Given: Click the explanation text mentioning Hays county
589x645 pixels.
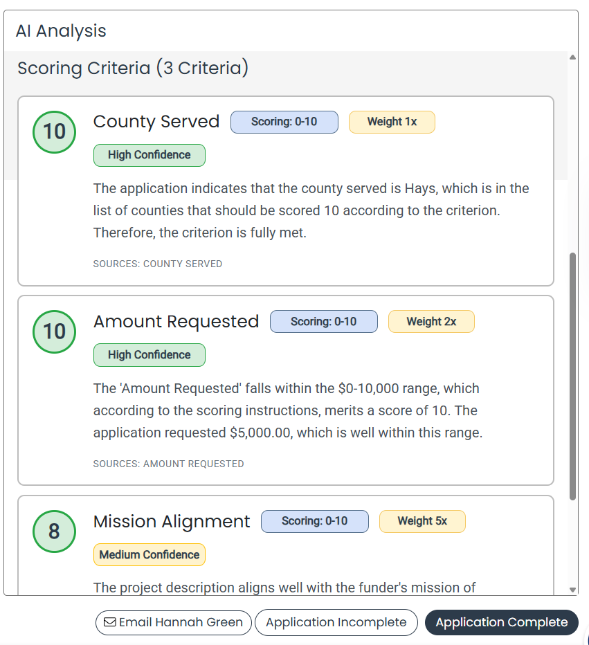Looking at the screenshot, I should 311,210.
